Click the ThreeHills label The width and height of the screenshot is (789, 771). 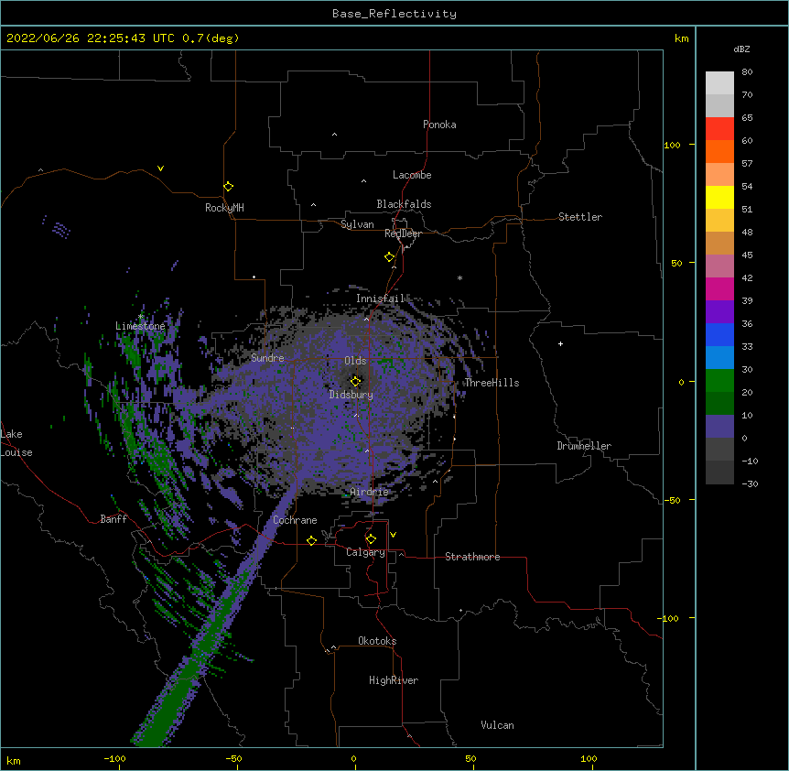coord(492,383)
